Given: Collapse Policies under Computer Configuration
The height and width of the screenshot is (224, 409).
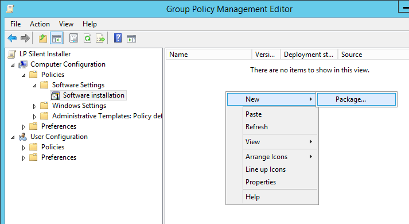Looking at the screenshot, I should click(x=24, y=75).
